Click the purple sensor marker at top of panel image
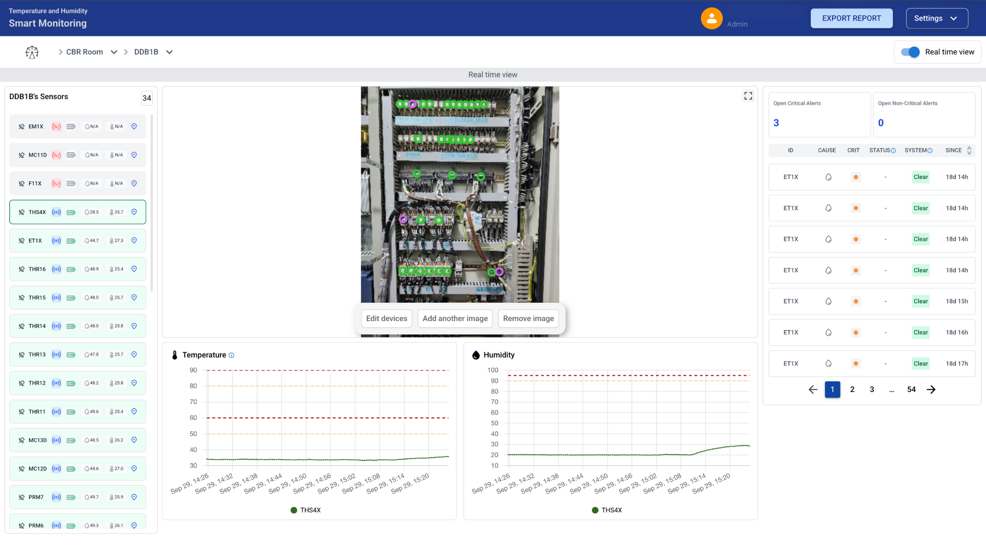 click(x=412, y=104)
